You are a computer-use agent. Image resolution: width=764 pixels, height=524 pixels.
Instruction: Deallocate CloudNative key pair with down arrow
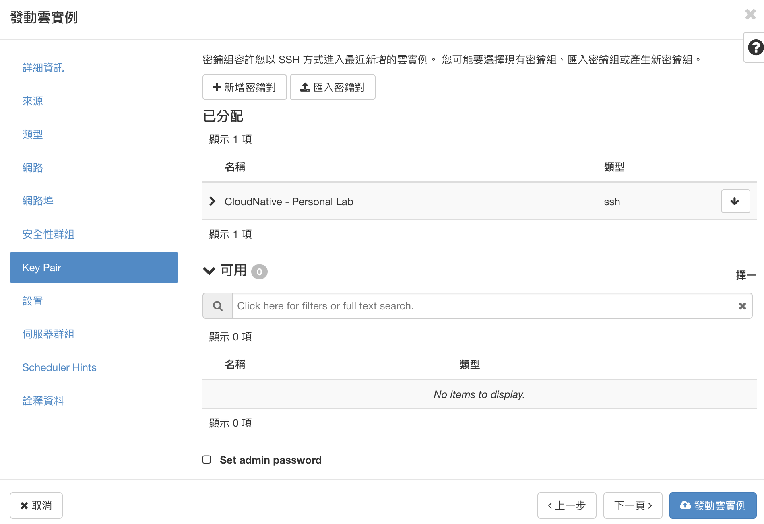[735, 201]
